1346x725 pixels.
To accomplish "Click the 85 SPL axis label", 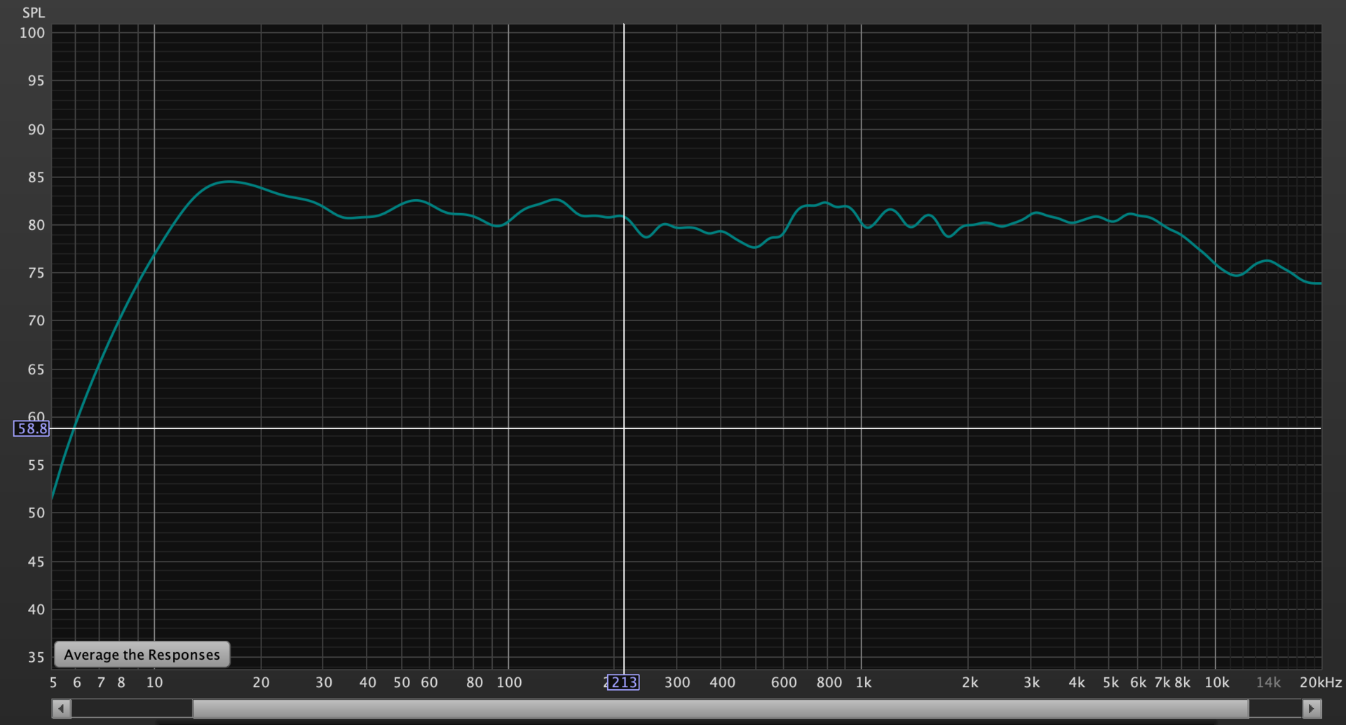I will 36,177.
